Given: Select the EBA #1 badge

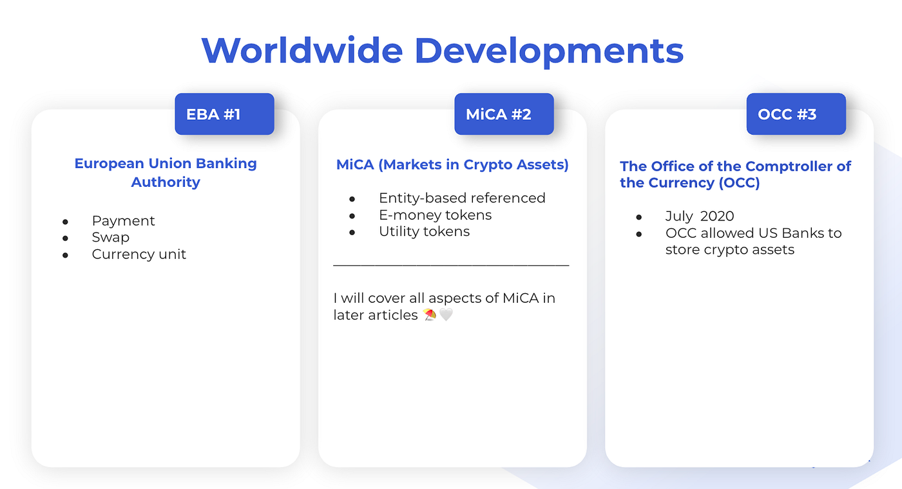Looking at the screenshot, I should click(224, 114).
